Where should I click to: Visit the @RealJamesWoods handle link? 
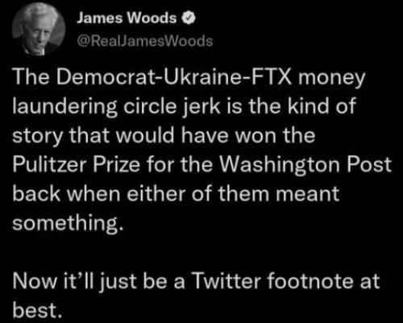pyautogui.click(x=145, y=41)
